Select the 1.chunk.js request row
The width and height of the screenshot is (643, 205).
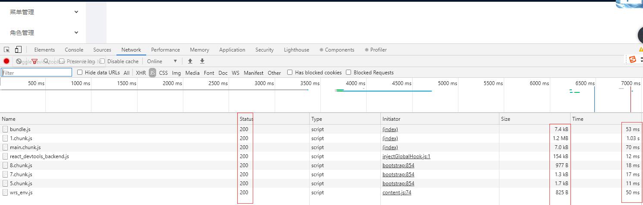coord(321,138)
